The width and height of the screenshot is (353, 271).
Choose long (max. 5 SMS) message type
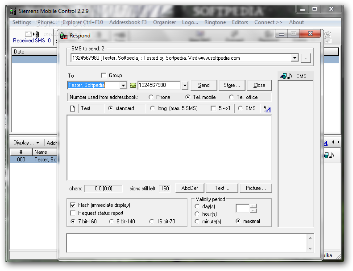(153, 108)
